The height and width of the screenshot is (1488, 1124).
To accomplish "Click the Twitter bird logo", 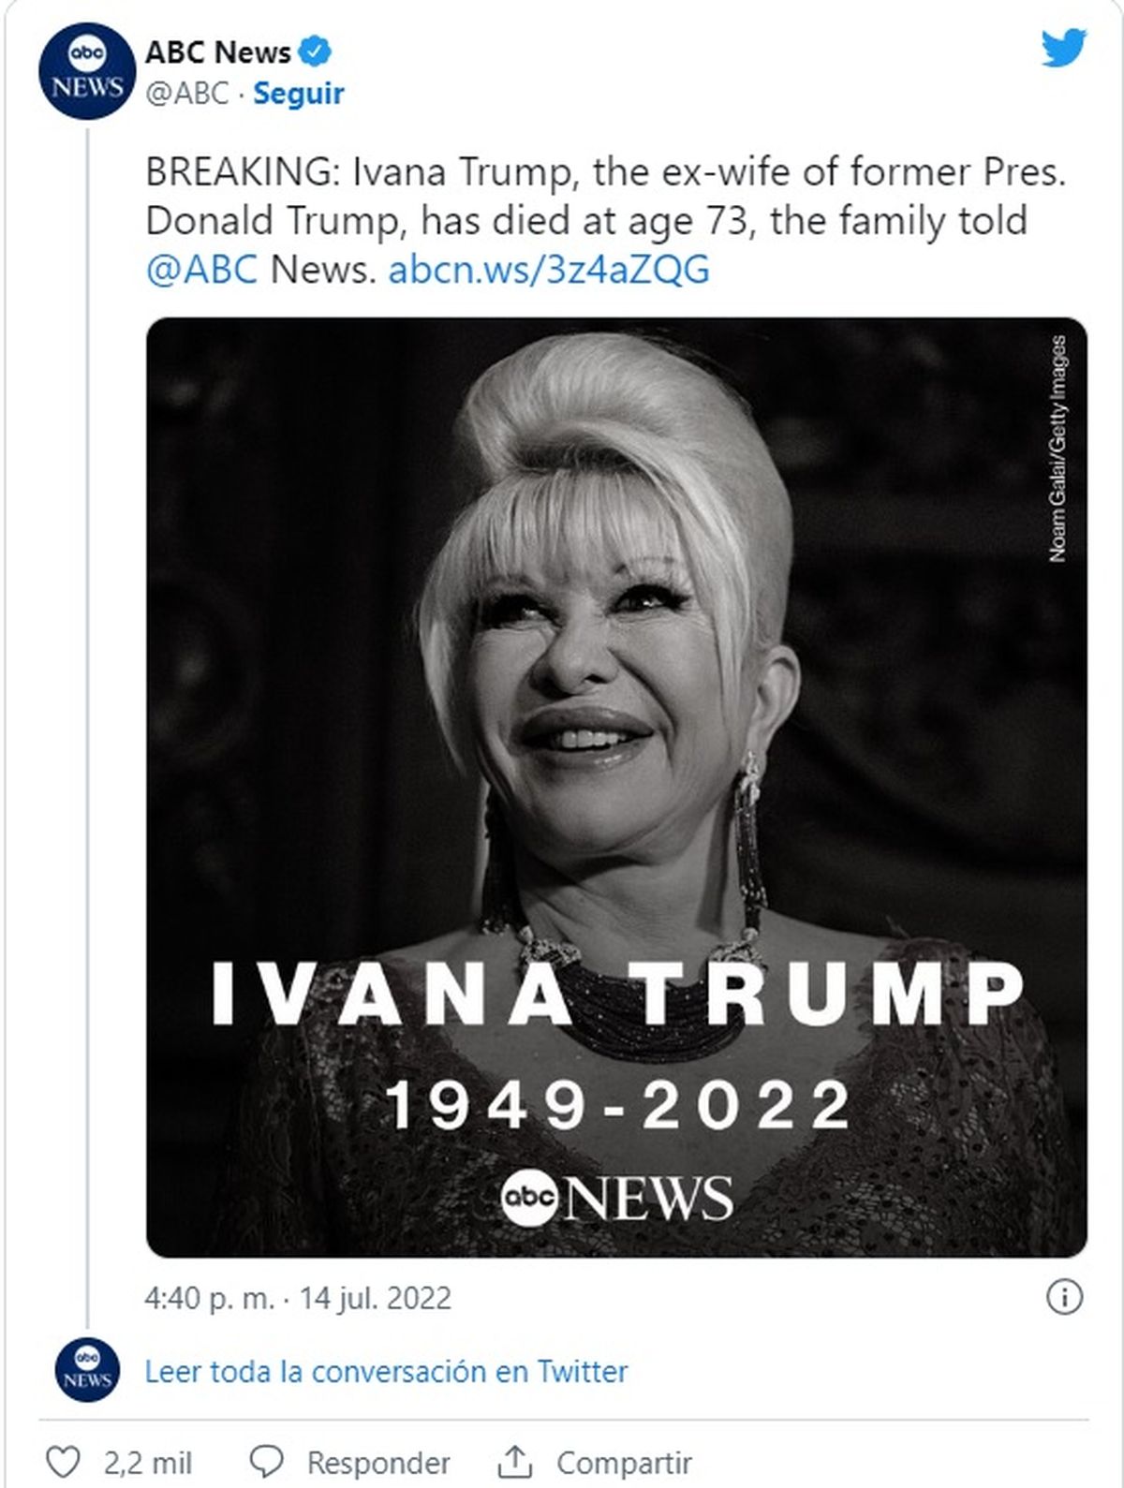I will [x=1064, y=48].
